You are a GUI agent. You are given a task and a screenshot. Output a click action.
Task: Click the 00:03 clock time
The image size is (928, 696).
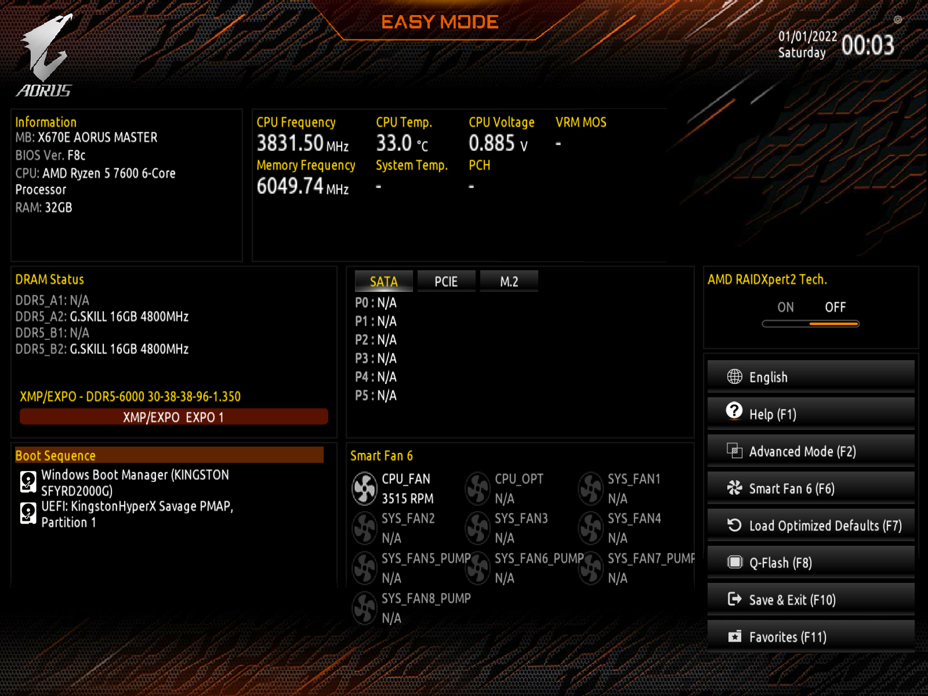click(x=868, y=45)
